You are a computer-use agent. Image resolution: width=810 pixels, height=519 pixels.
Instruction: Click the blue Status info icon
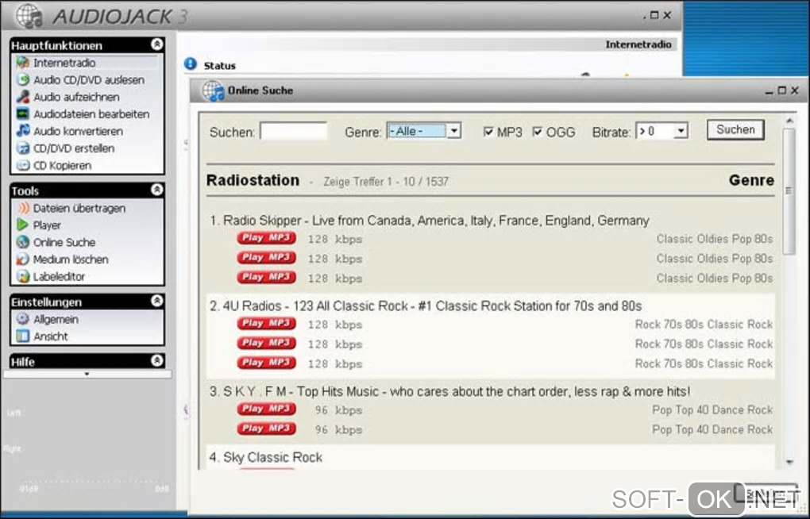[x=190, y=64]
